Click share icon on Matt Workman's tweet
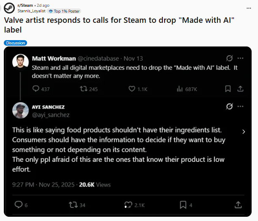258x221 pixels. 240,89
